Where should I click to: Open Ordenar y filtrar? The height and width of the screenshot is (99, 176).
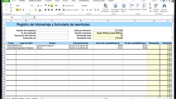156,8
